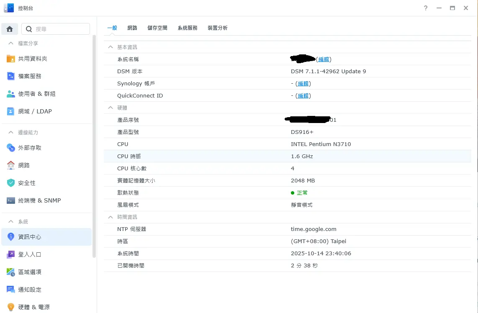Collapse the Time Information (時間資訊) section
The width and height of the screenshot is (478, 313).
pyautogui.click(x=111, y=217)
